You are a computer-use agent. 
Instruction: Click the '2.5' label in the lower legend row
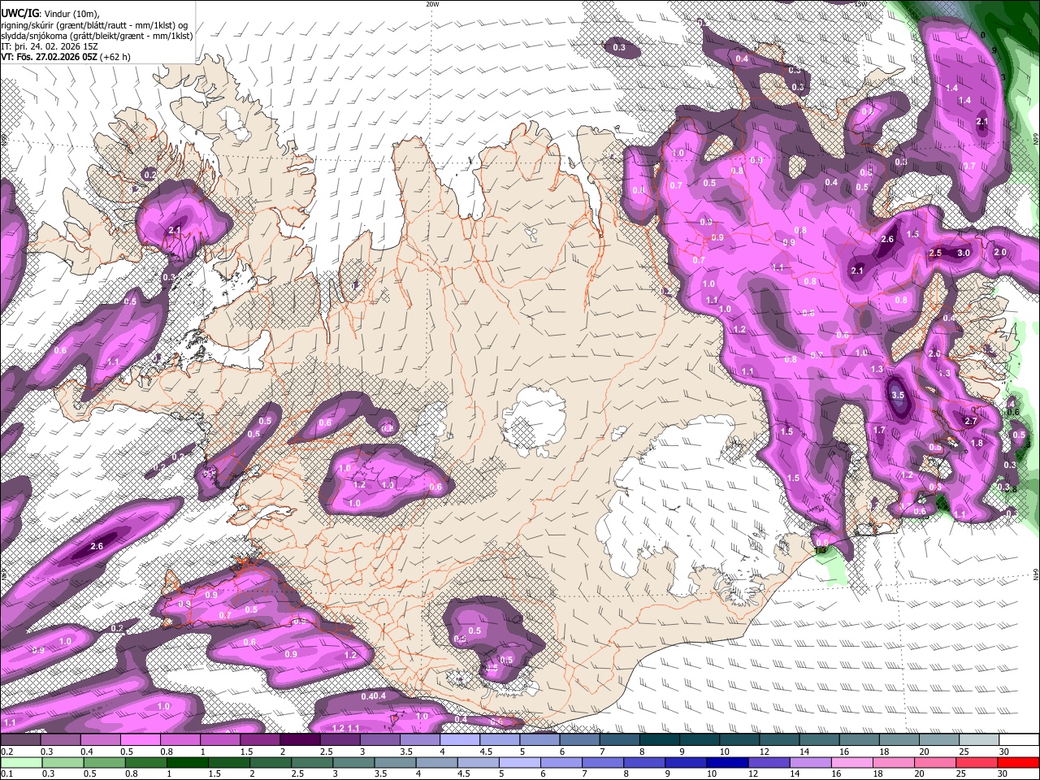(x=297, y=773)
